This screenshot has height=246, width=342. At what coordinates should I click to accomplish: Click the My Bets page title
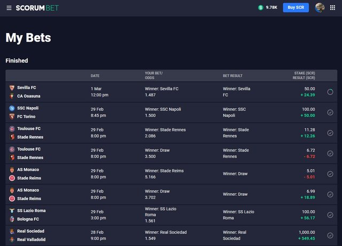pyautogui.click(x=28, y=38)
